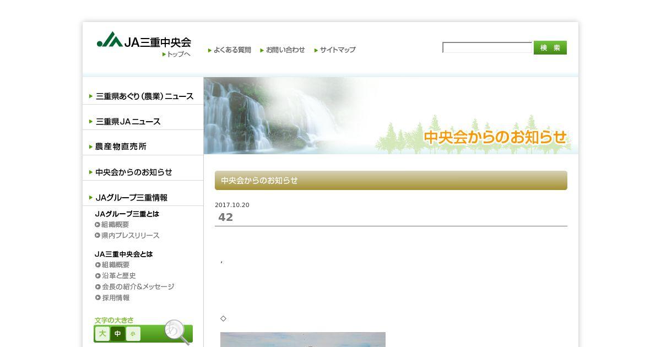The image size is (661, 347).
Task: Focus the site search input field
Action: click(487, 47)
